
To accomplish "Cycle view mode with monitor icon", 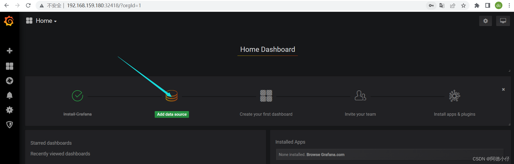I will click(x=503, y=21).
